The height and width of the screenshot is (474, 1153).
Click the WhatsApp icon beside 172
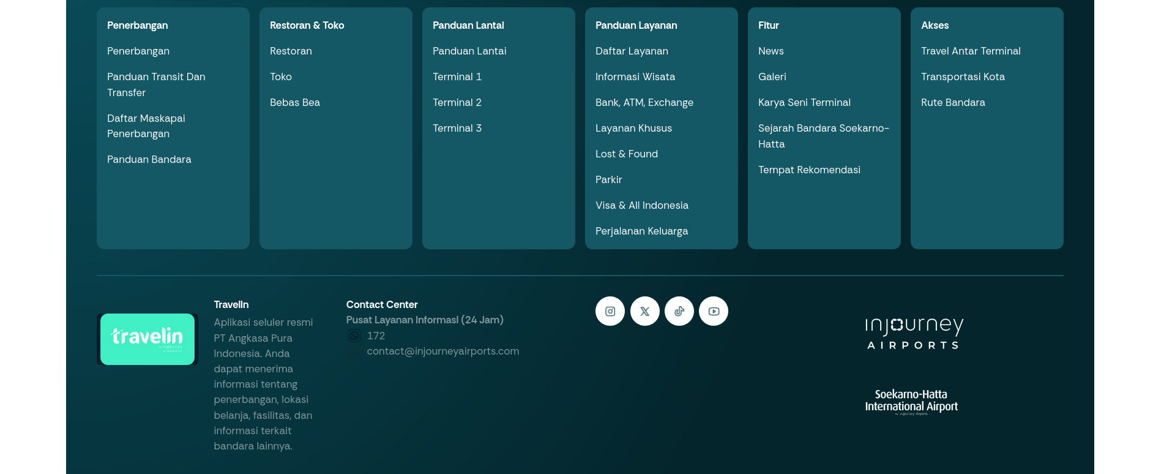(x=354, y=336)
